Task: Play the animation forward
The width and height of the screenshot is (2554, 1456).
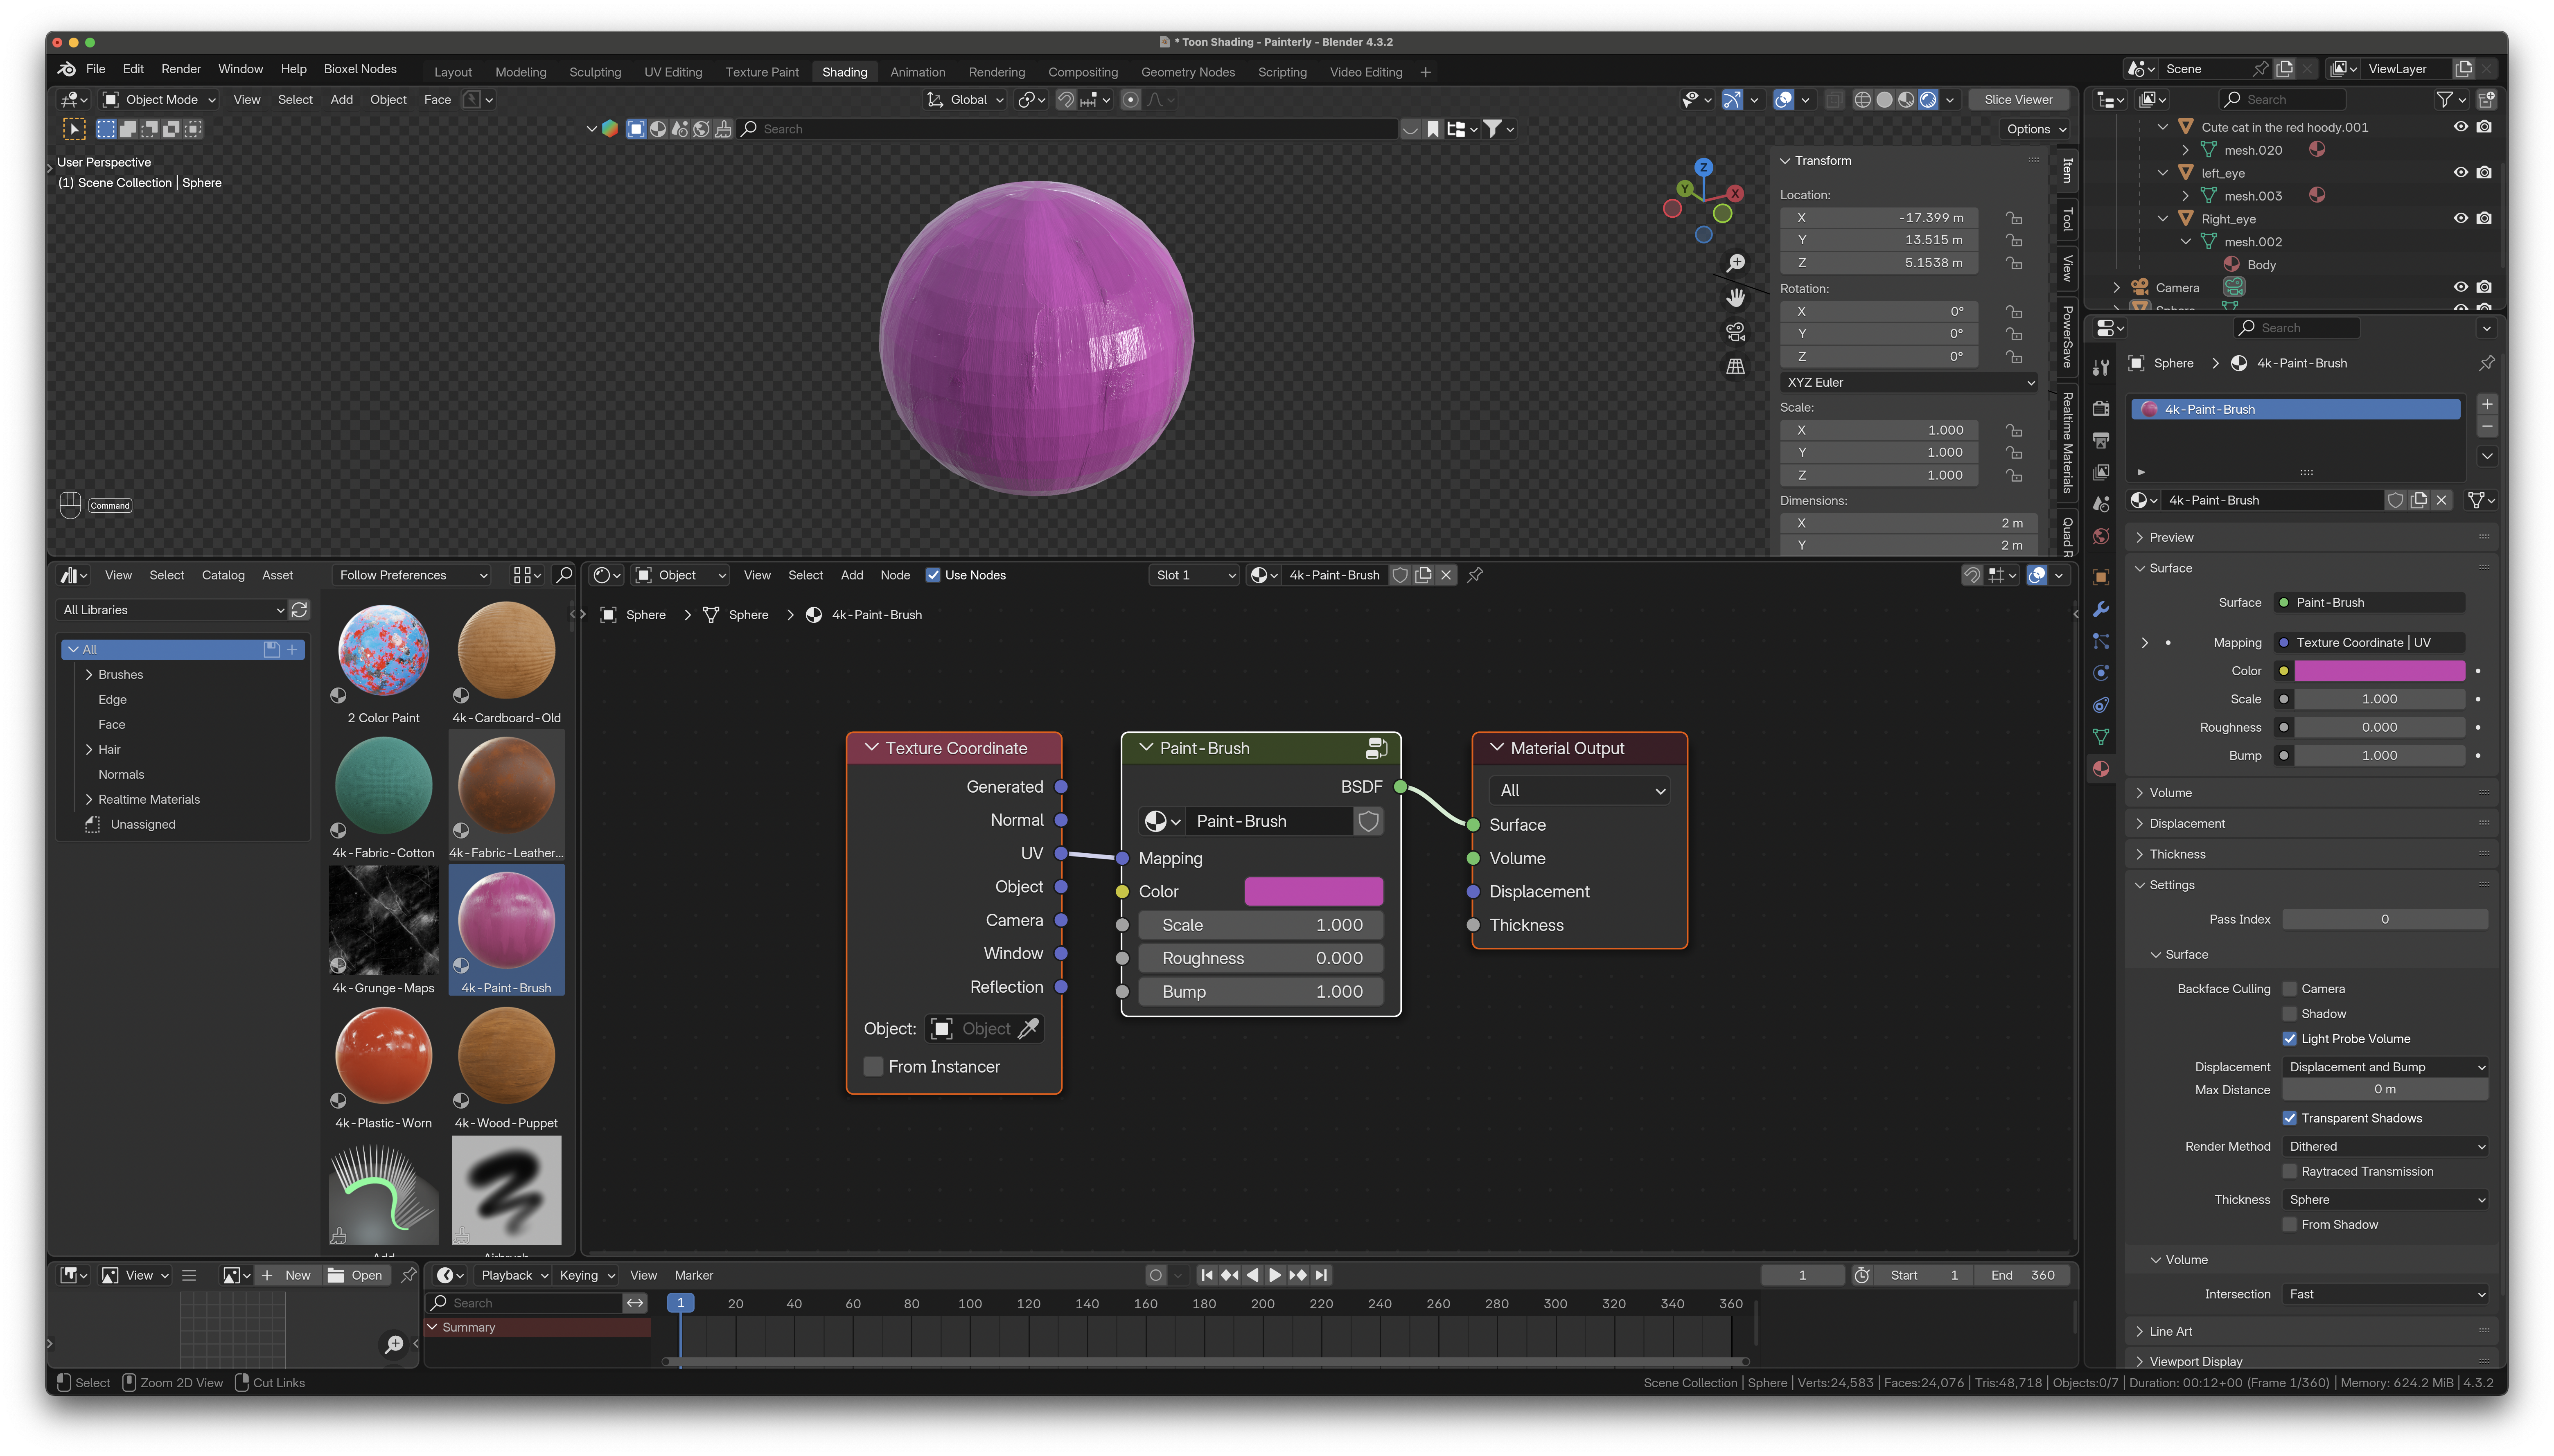Action: coord(1275,1275)
